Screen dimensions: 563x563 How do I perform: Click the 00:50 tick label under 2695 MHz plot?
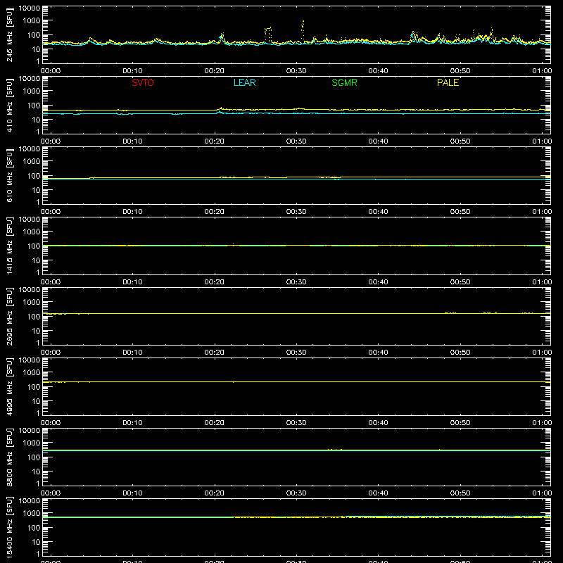460,353
